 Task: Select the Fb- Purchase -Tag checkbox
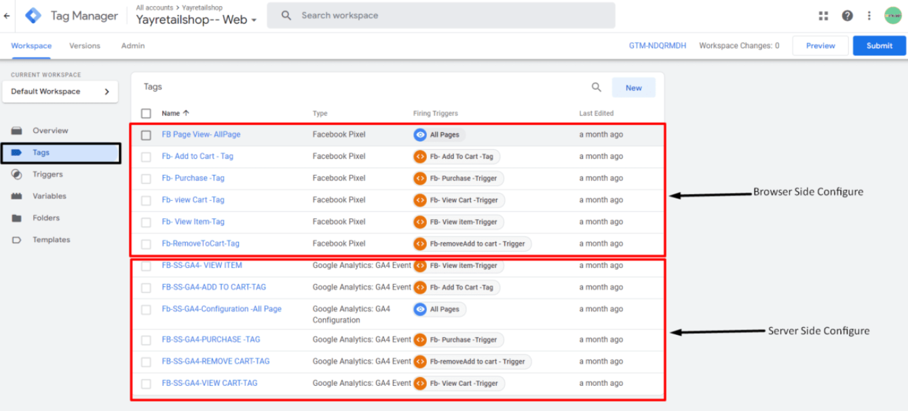pyautogui.click(x=146, y=178)
